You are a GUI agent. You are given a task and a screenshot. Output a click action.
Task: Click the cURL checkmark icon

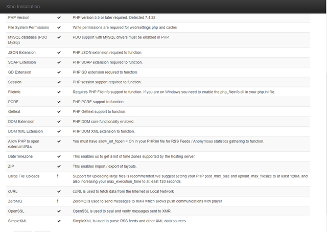pos(59,191)
